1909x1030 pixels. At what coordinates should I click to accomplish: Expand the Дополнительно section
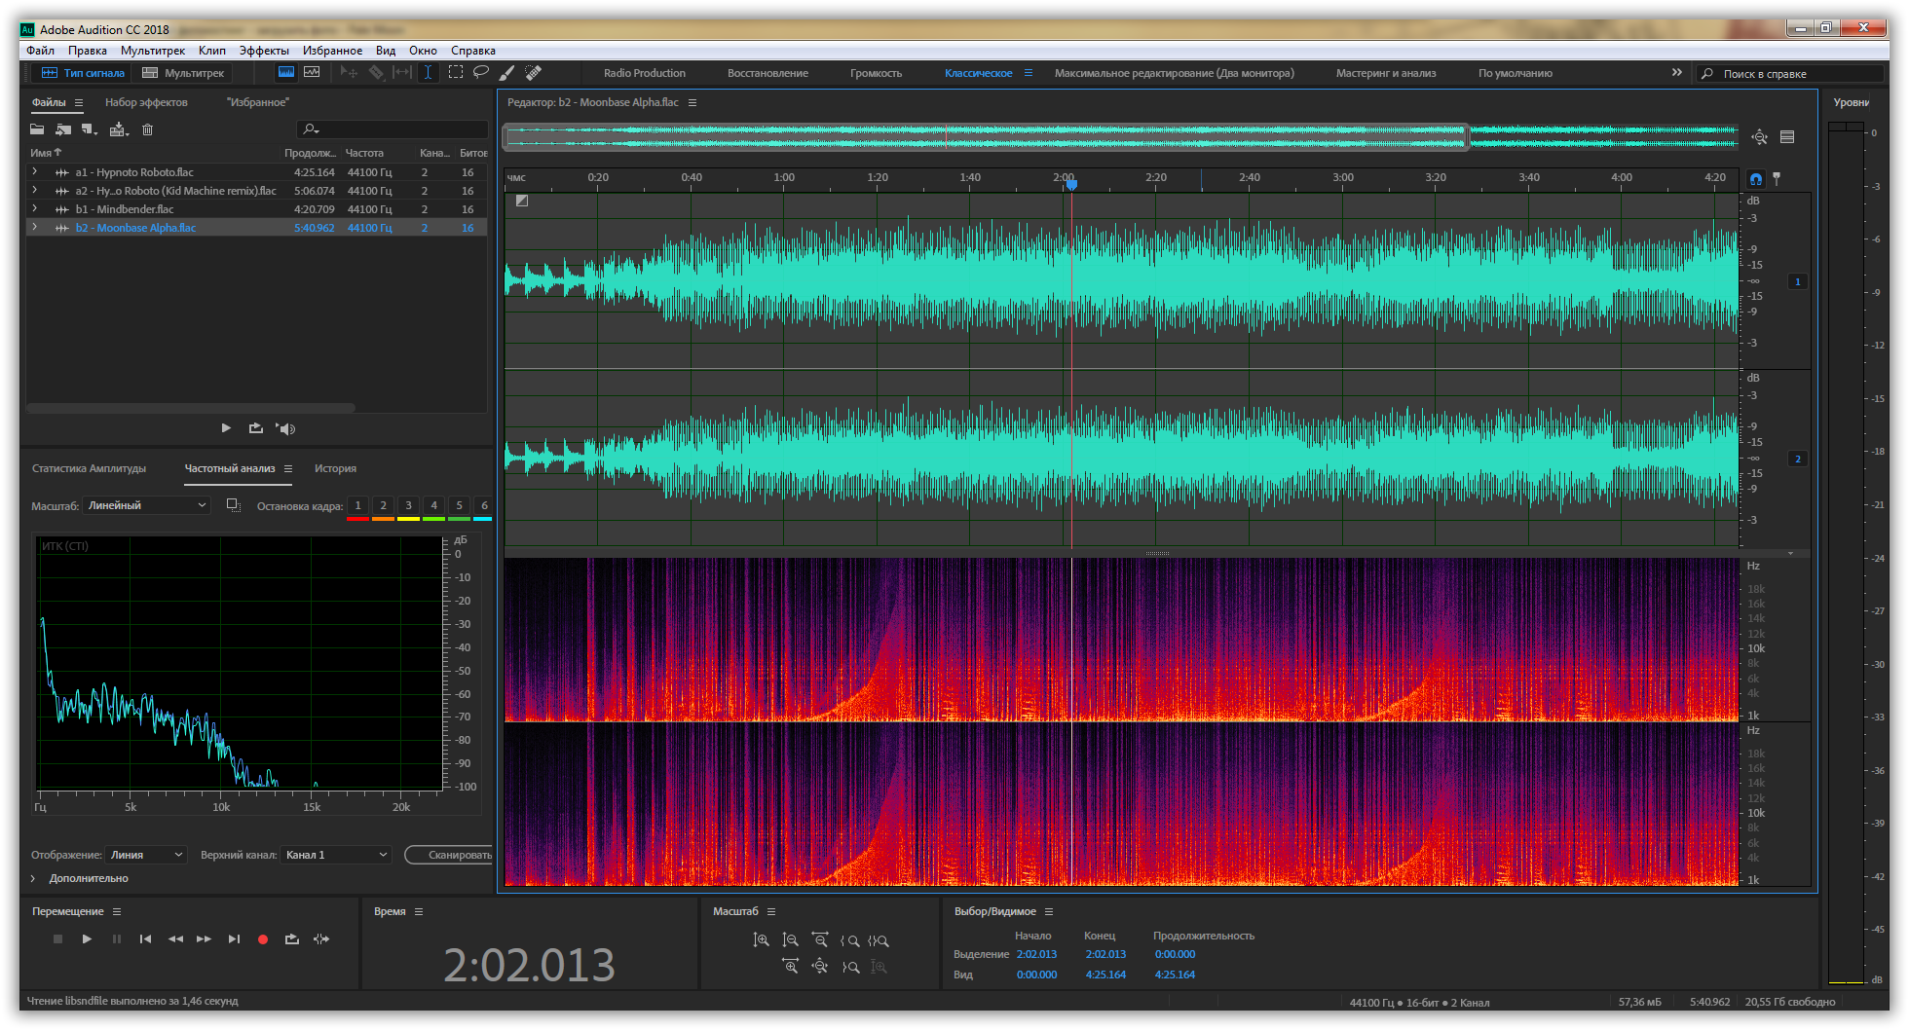pyautogui.click(x=33, y=878)
